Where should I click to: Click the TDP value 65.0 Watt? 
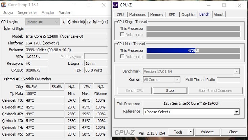[96, 70]
